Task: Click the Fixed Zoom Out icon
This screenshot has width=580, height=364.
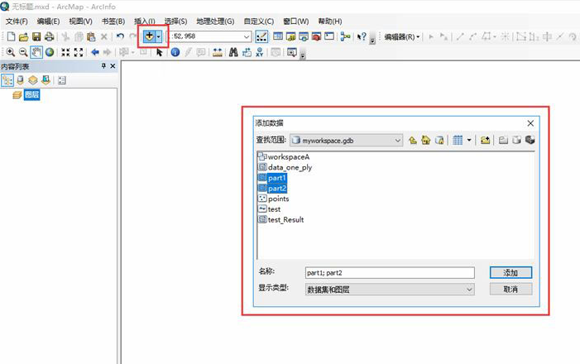Action: coord(79,52)
